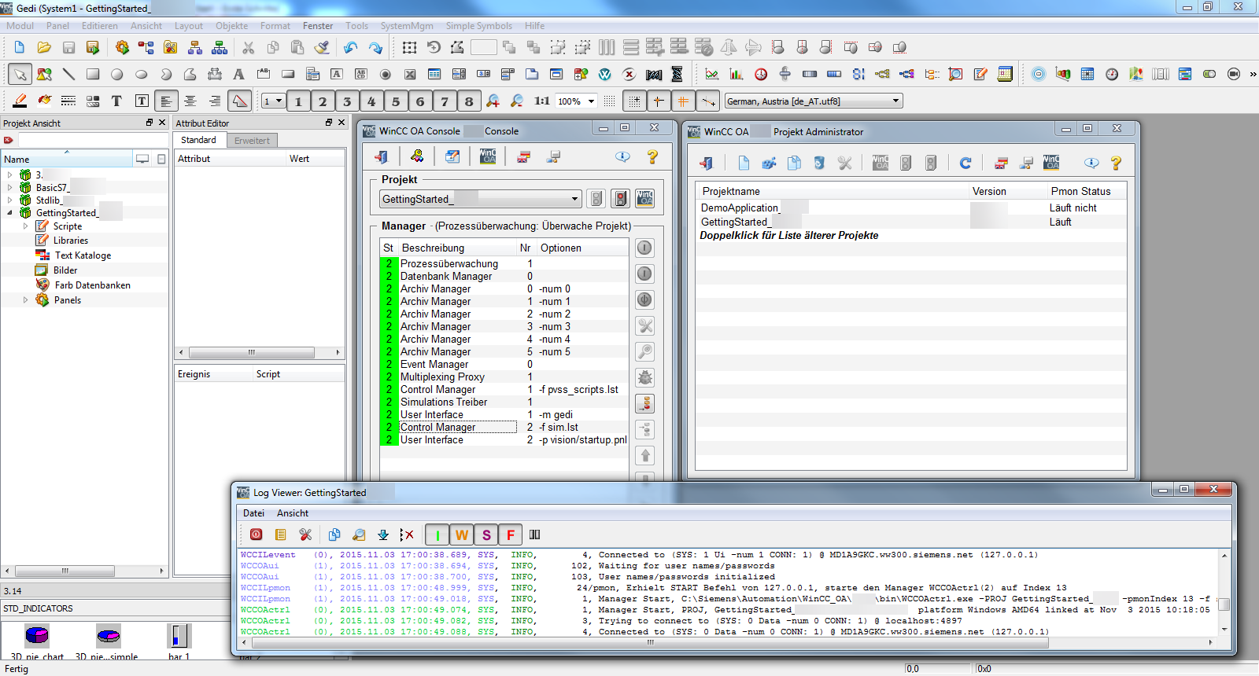1259x676 pixels.
Task: Open the zoom percentage dropdown
Action: [x=591, y=101]
